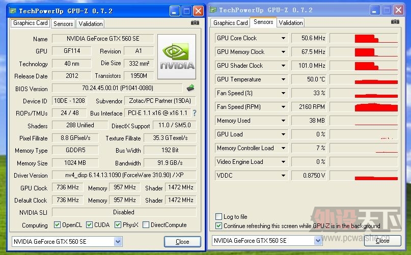Click the 'GF114' GPU value
This screenshot has width=411, height=255.
click(x=72, y=51)
